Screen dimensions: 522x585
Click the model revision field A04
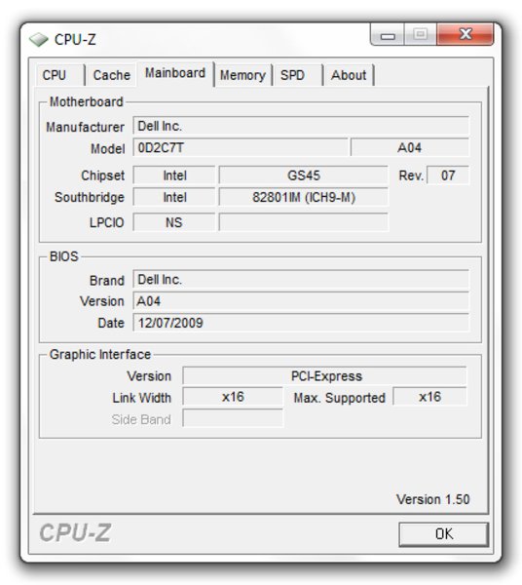click(409, 148)
